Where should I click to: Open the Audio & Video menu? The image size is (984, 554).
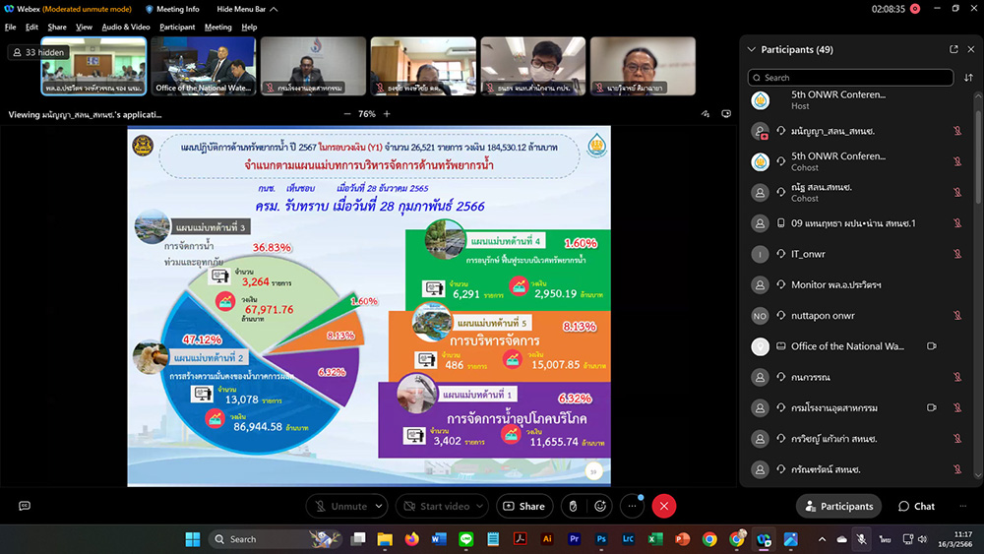pyautogui.click(x=126, y=28)
